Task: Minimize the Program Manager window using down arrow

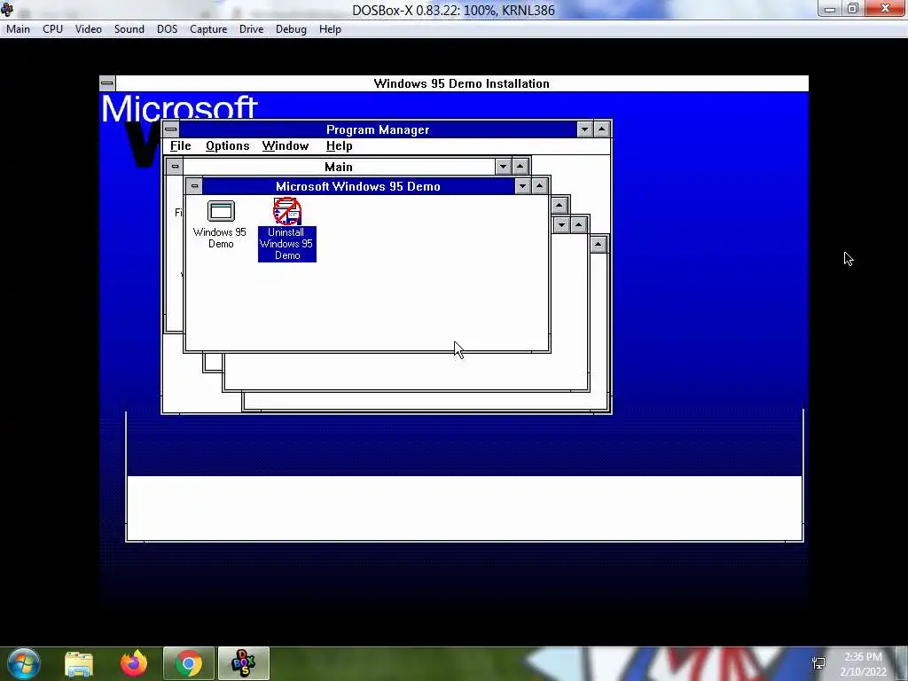Action: (585, 129)
